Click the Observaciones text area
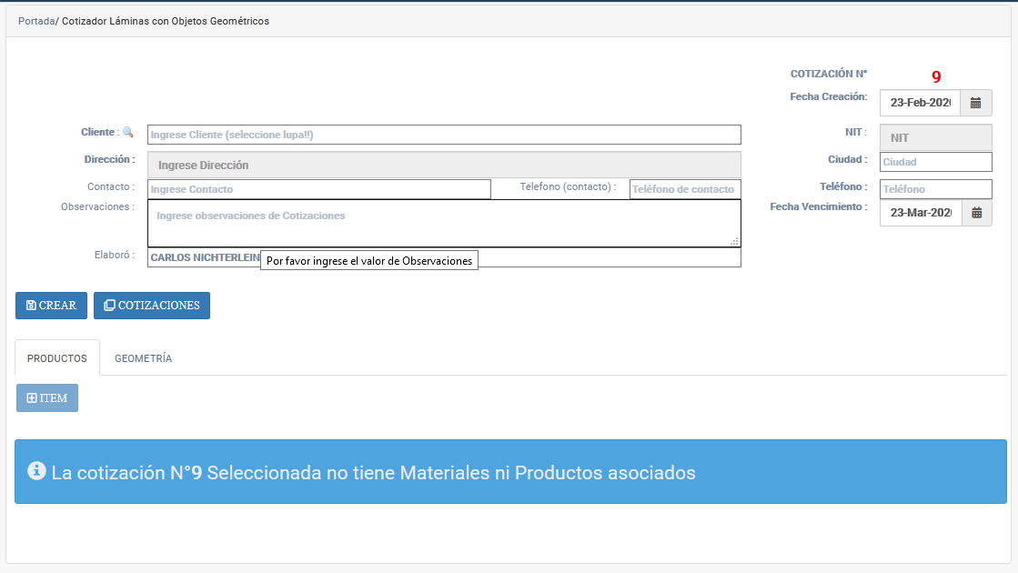1018x573 pixels. click(444, 223)
